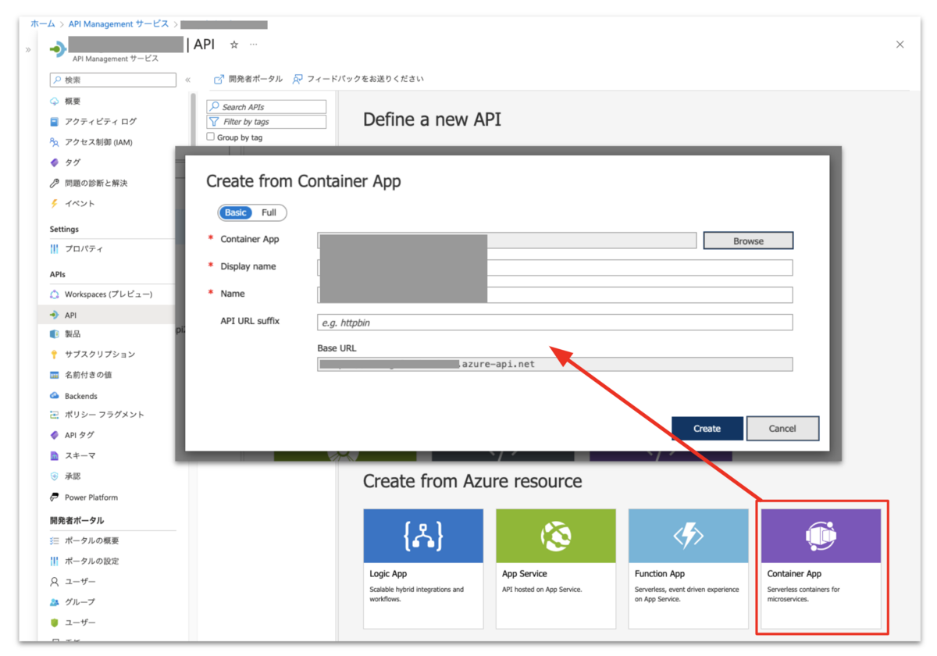The image size is (937, 656).
Task: Select the Basic view toggle
Action: pyautogui.click(x=235, y=212)
